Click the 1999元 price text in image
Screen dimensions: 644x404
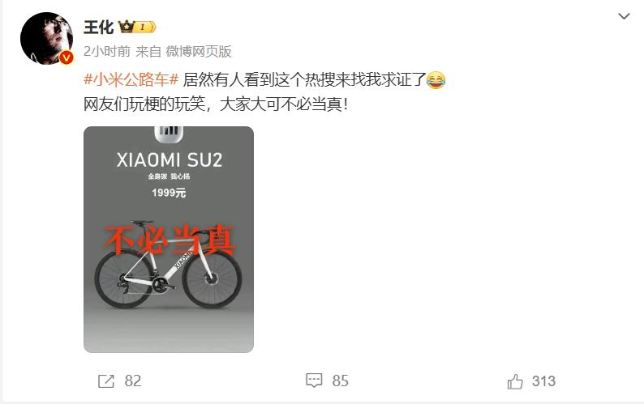pyautogui.click(x=169, y=193)
